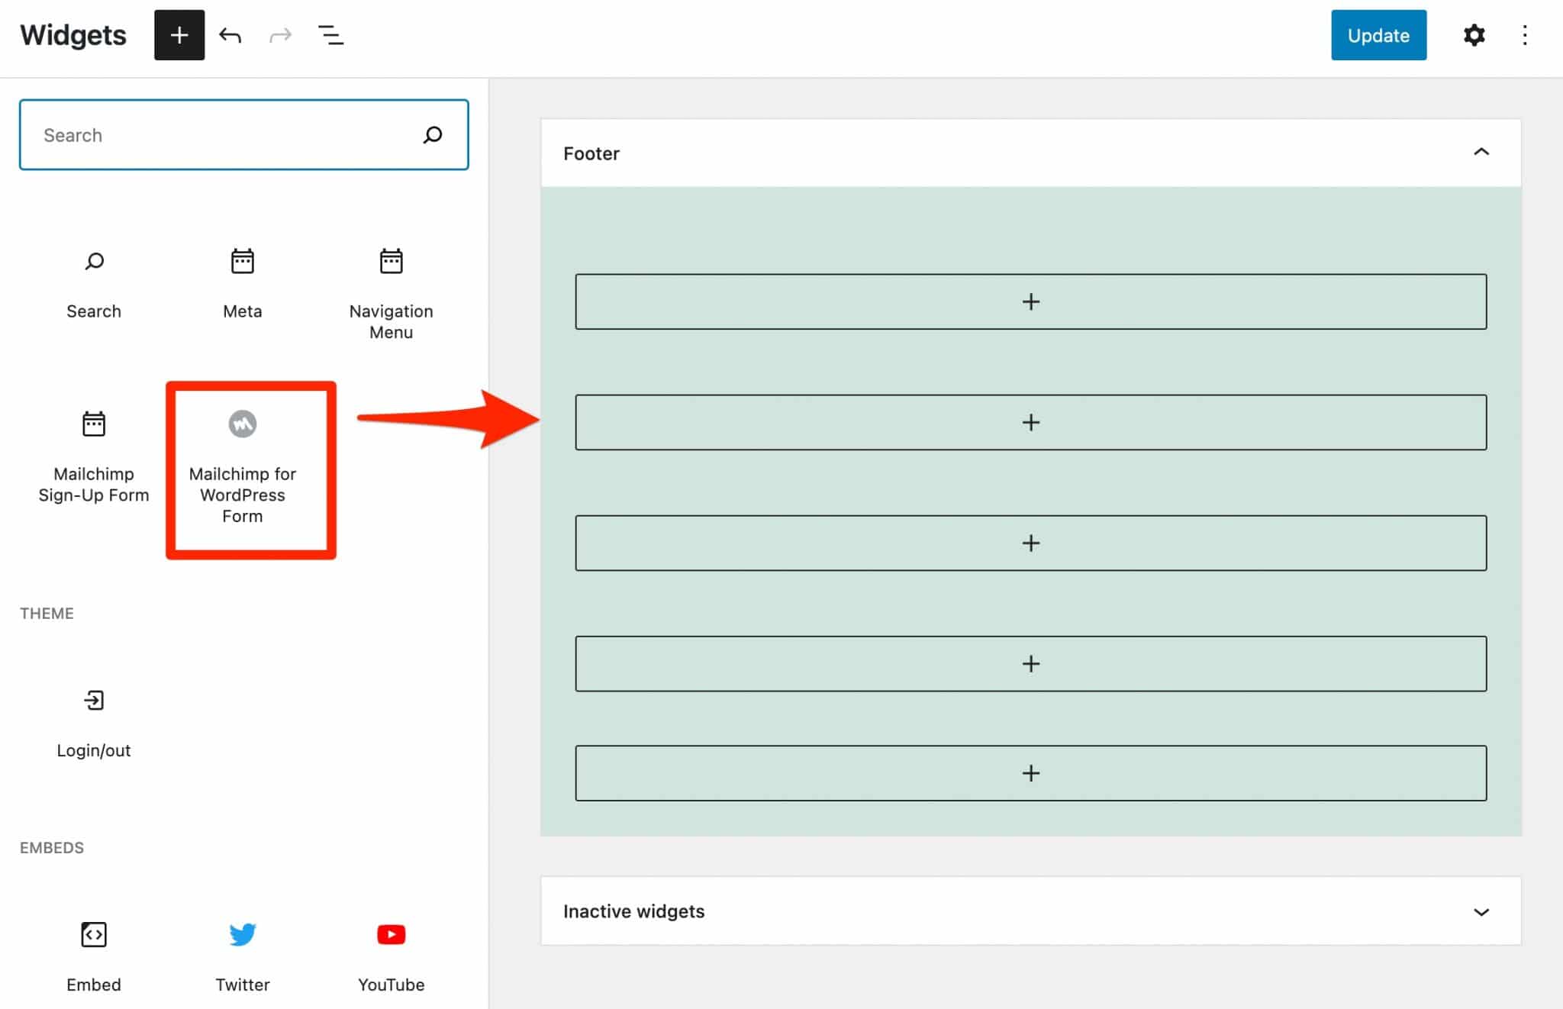Click the Widgets page title
Screen dimensions: 1563x1009
coord(73,35)
